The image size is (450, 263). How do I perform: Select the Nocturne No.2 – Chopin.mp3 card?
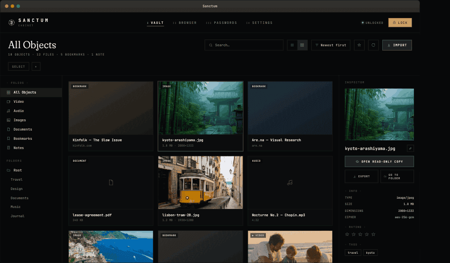coord(290,190)
